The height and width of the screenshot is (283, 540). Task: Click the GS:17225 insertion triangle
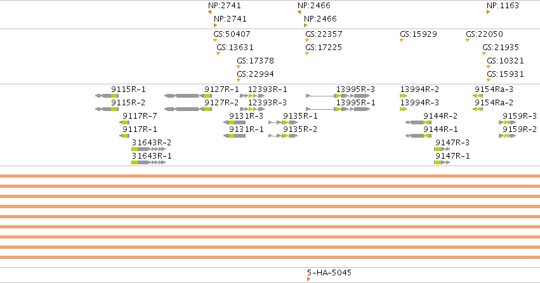click(307, 54)
